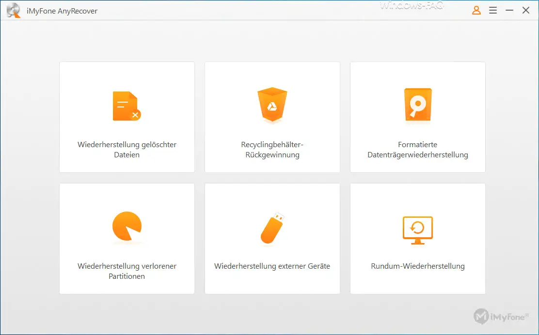
Task: Select "Recyclingbehälter-Rückgewinnung" label
Action: point(272,150)
